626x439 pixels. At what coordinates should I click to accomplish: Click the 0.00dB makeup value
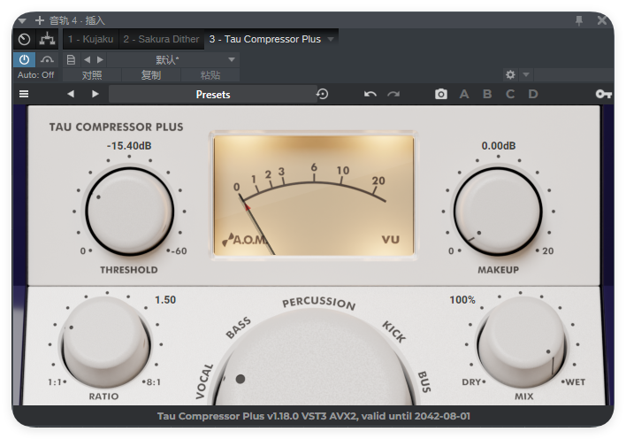coord(499,146)
